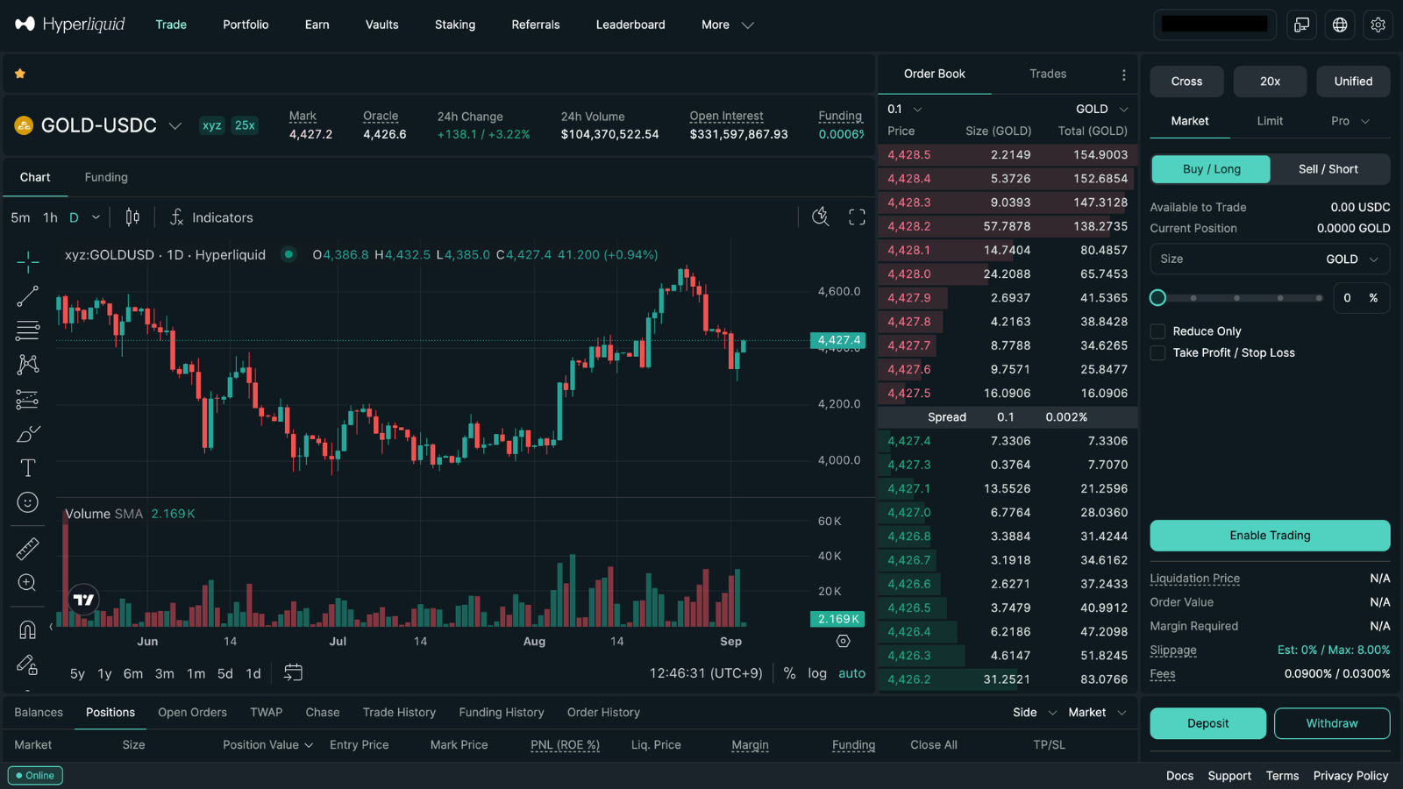Open the 0.1 price grouping dropdown
Image resolution: width=1403 pixels, height=789 pixels.
click(905, 110)
